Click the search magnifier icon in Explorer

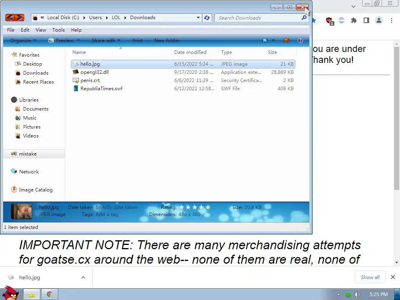coord(304,18)
